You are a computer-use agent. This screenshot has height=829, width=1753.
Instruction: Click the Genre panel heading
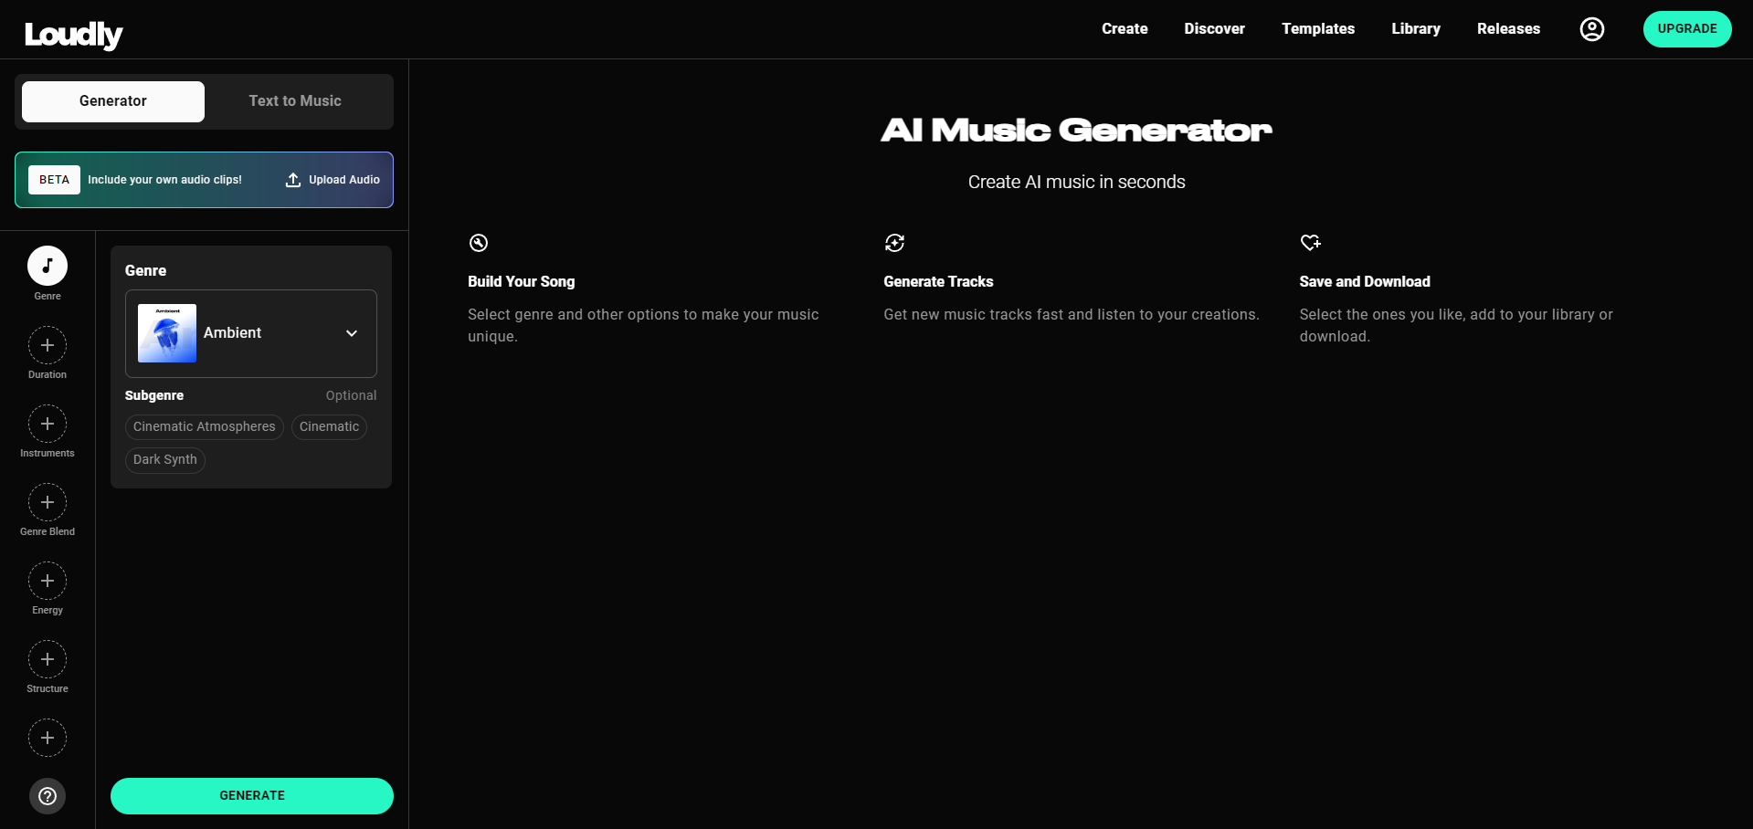(x=145, y=270)
